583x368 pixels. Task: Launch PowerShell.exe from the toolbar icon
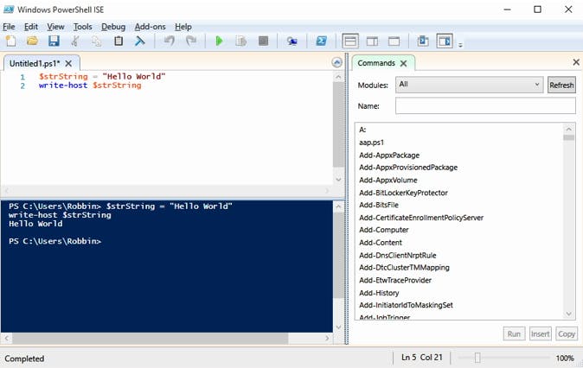click(x=321, y=41)
